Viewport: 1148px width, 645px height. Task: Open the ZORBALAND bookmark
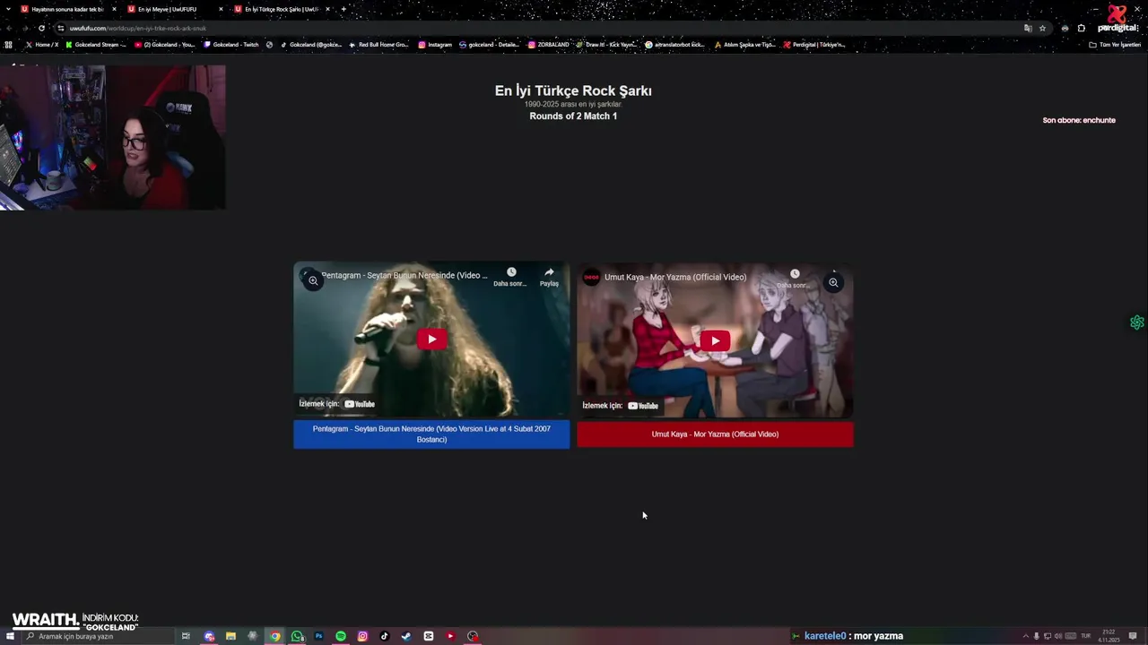[549, 44]
